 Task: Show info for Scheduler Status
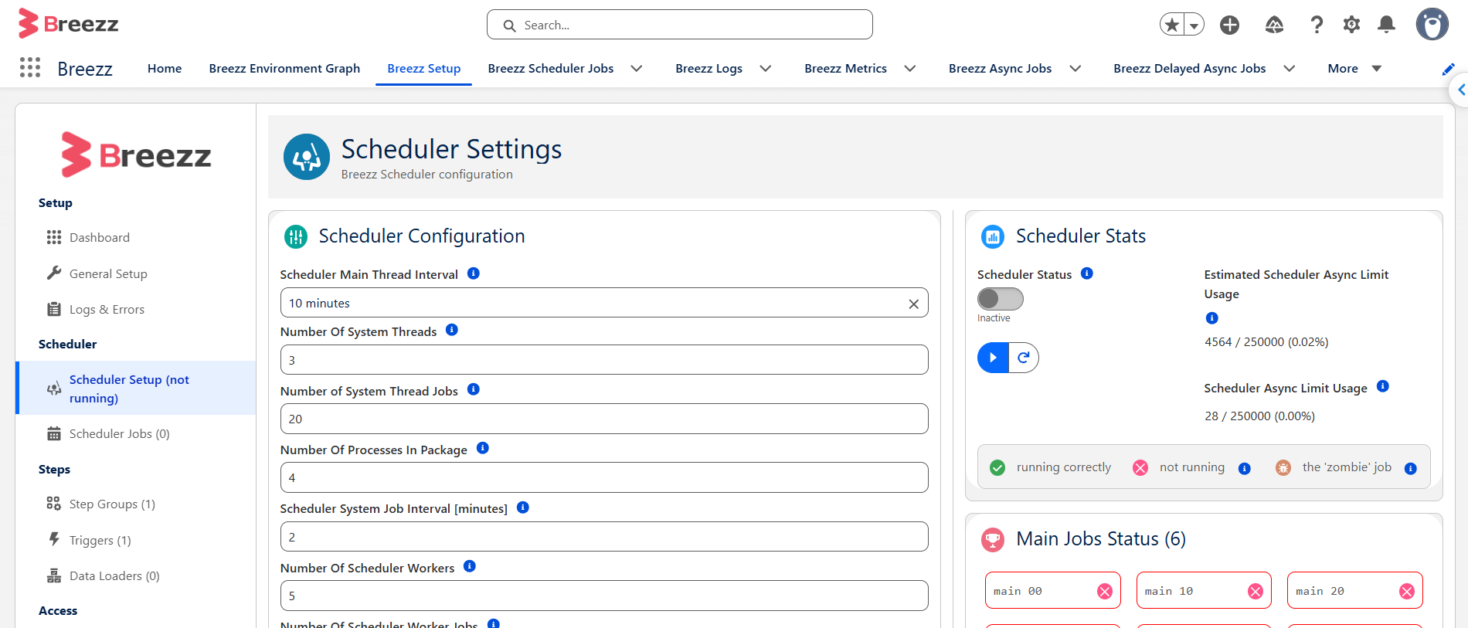[x=1087, y=273]
